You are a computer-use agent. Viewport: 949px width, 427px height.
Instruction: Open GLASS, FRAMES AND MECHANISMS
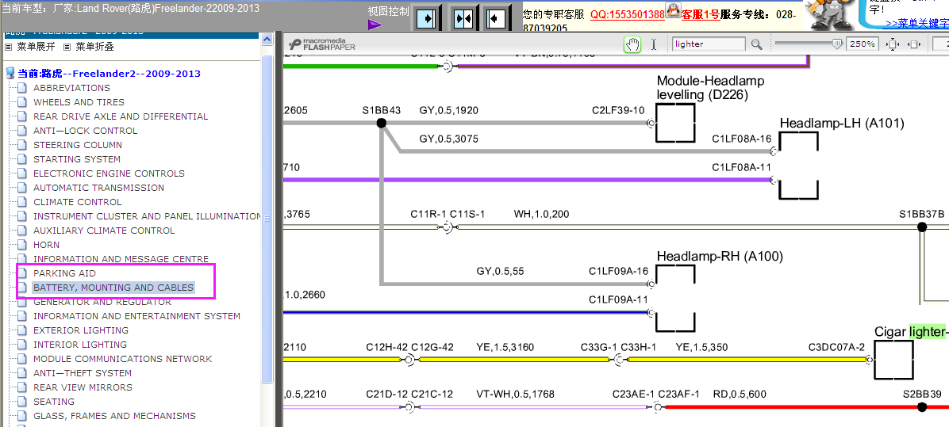coord(114,416)
